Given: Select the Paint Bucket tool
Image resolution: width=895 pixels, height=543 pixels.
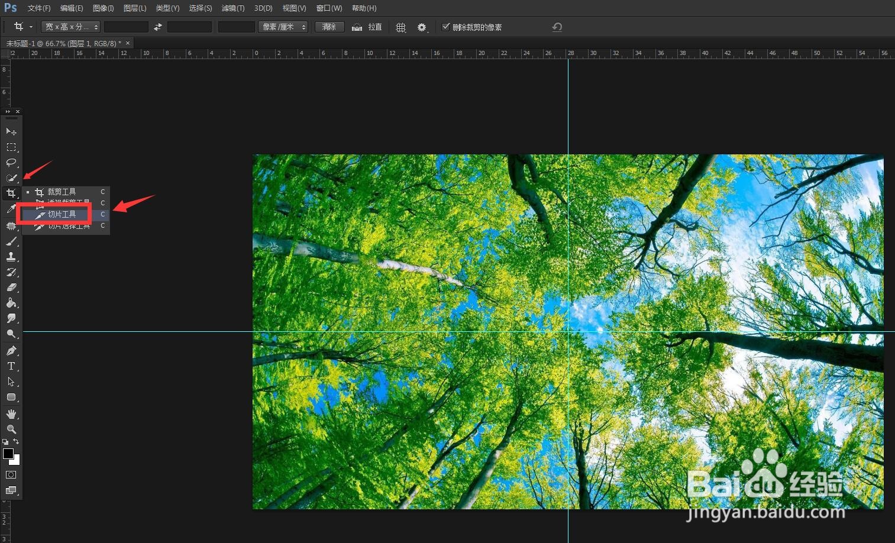Looking at the screenshot, I should point(11,302).
